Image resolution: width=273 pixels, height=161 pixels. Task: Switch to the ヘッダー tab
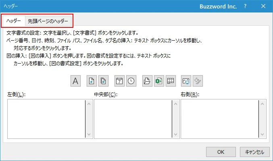tap(14, 21)
